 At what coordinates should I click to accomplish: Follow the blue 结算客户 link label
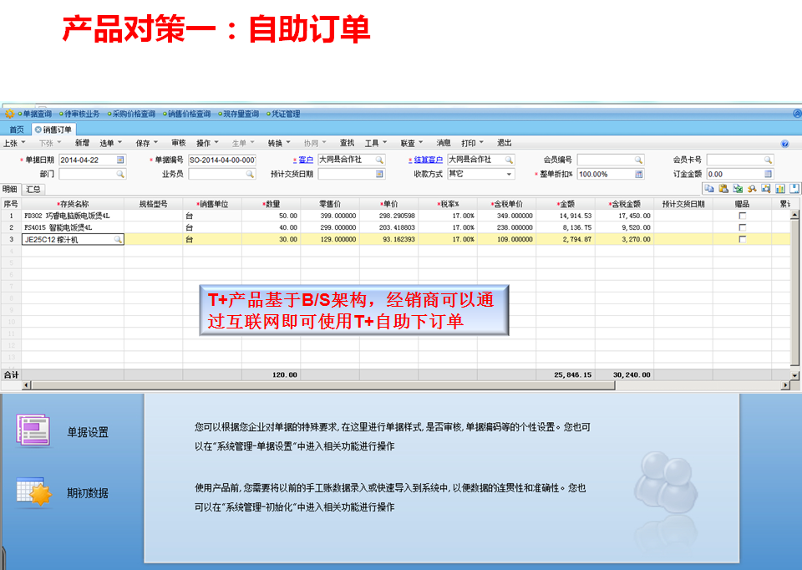coord(428,160)
